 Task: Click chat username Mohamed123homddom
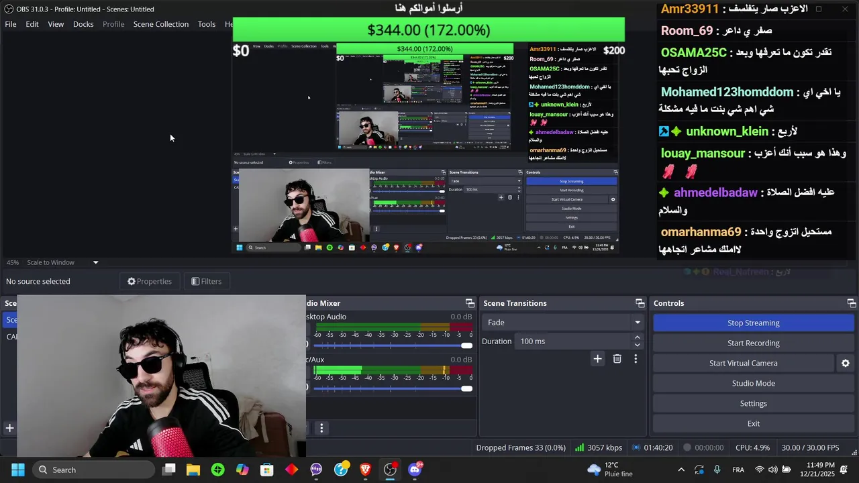(x=727, y=92)
